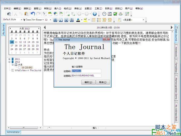181x136 pixels.
Task: Toggle italic formatting
Action: 61,20
